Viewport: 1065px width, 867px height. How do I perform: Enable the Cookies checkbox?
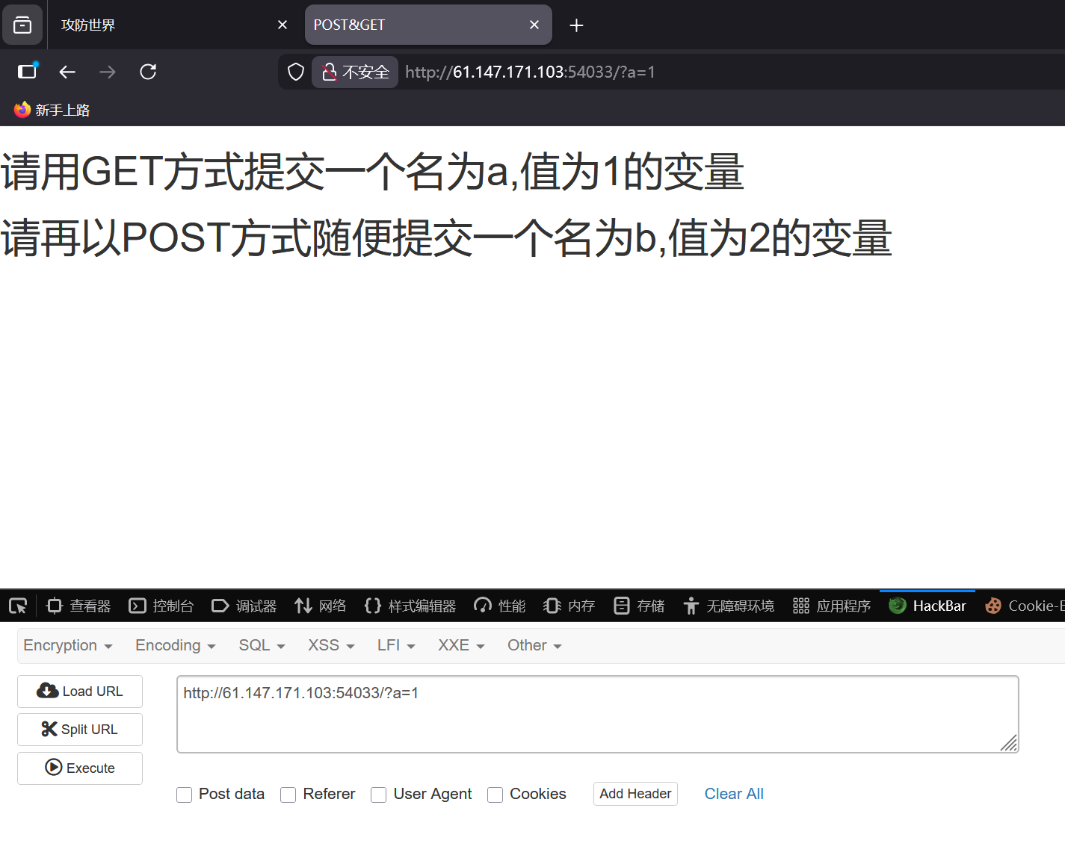(495, 795)
